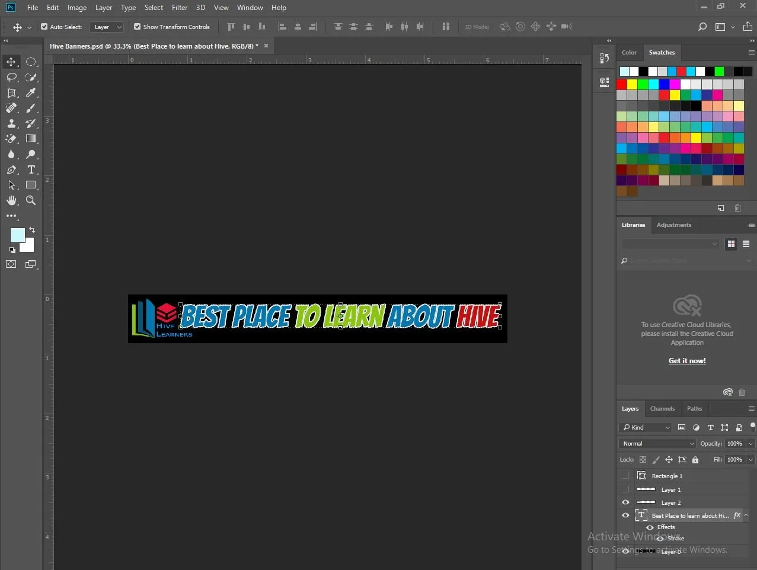757x570 pixels.
Task: Switch to the Channels tab
Action: (x=662, y=408)
